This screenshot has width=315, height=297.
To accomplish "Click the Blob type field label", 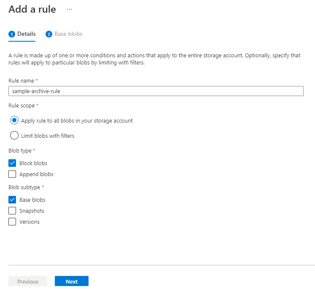I will point(20,150).
